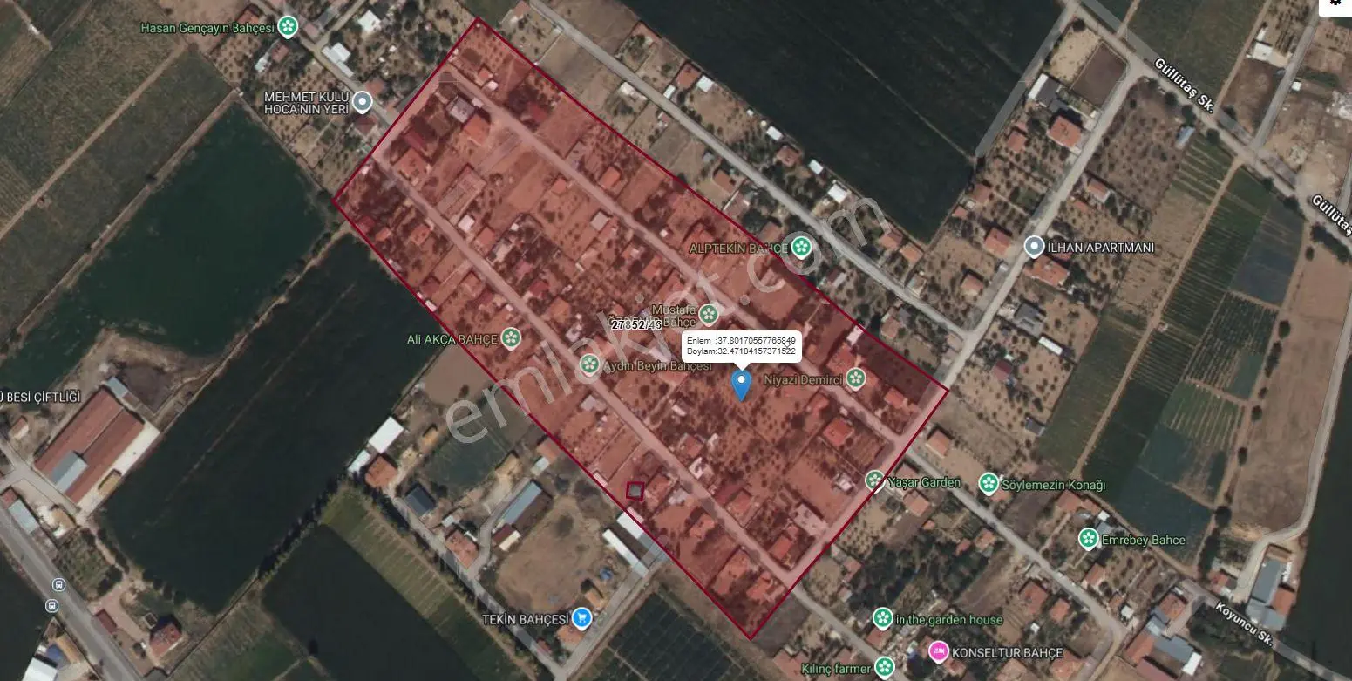The height and width of the screenshot is (681, 1352).
Task: Click the İlhan Apartmanı location pin
Action: point(1034,247)
